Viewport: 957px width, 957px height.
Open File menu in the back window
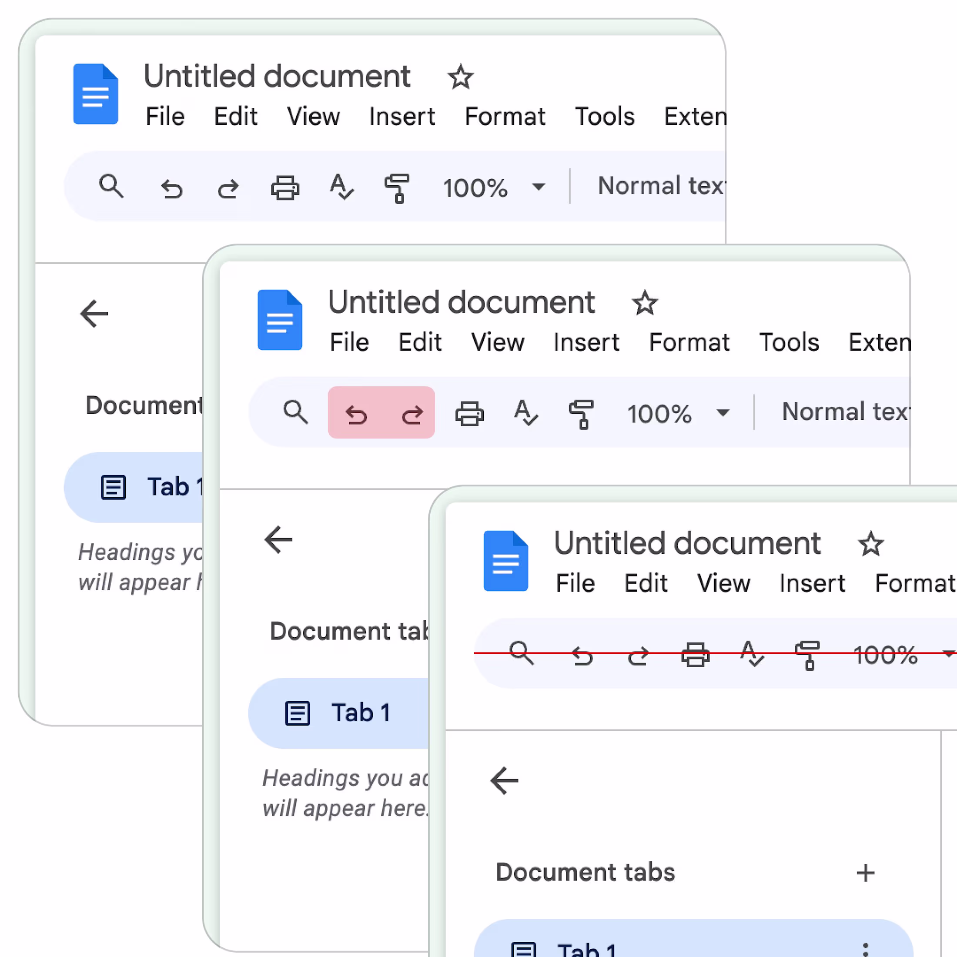(x=165, y=117)
